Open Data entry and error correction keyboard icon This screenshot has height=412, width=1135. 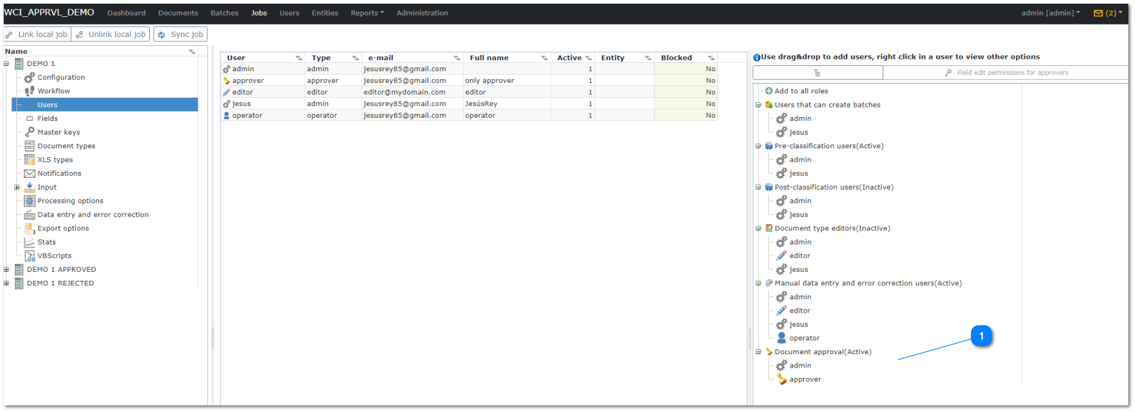click(x=30, y=215)
